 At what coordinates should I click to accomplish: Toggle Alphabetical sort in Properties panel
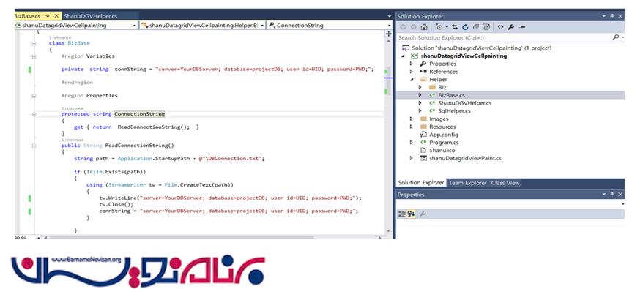pyautogui.click(x=412, y=214)
